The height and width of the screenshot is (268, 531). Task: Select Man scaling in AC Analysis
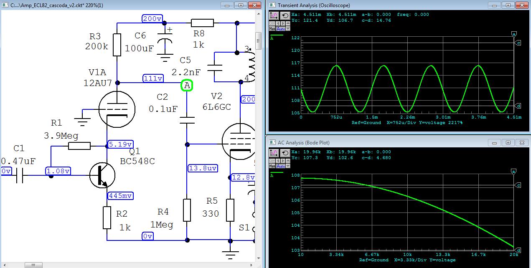(272, 166)
